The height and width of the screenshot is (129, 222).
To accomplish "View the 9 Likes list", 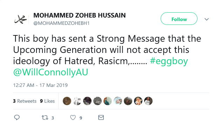I will [47, 101].
